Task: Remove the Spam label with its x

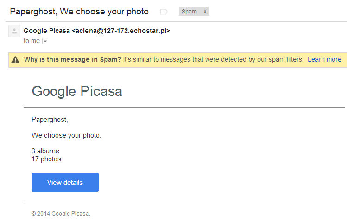Action: (205, 12)
